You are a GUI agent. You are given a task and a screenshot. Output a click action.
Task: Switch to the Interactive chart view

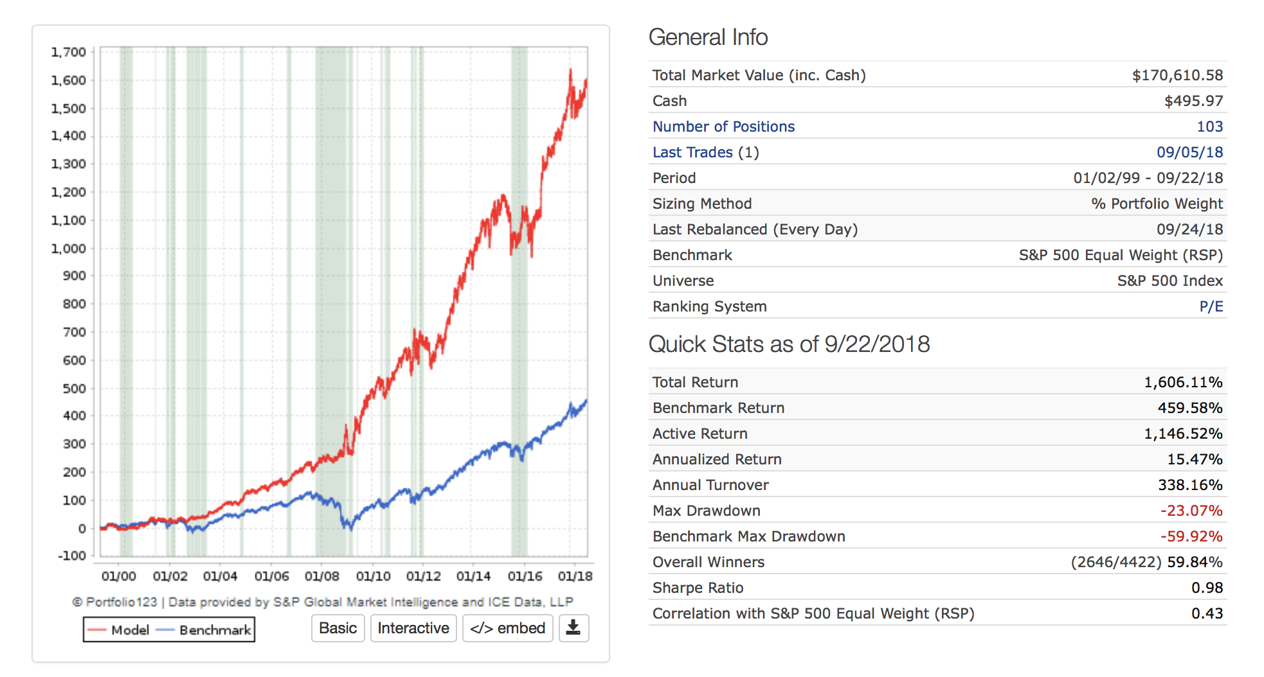point(413,628)
